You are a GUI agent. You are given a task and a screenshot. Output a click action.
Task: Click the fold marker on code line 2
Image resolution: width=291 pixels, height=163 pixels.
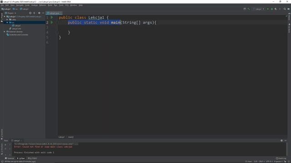pyautogui.click(x=57, y=22)
